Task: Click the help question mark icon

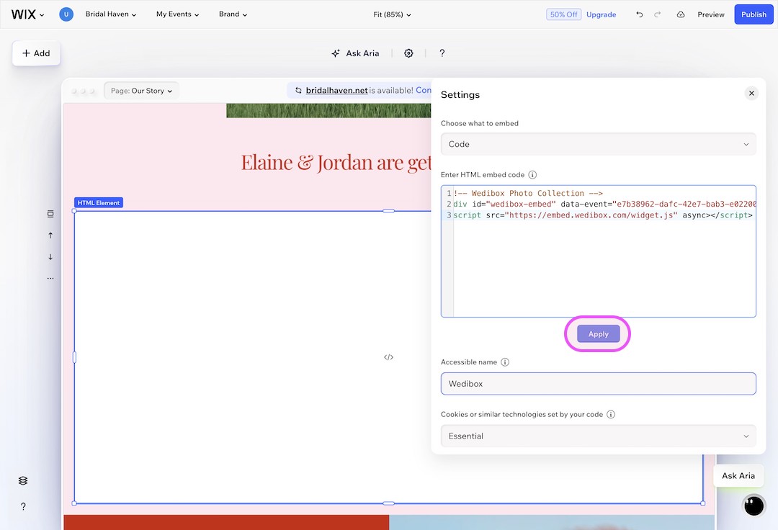Action: pos(442,53)
